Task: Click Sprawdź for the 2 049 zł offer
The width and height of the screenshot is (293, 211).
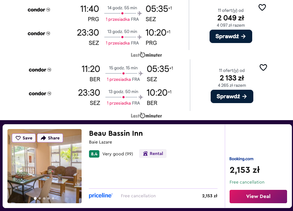Action: click(231, 36)
